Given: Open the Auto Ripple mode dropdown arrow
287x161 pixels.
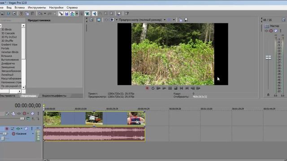Looking at the screenshot, I should point(77,13).
